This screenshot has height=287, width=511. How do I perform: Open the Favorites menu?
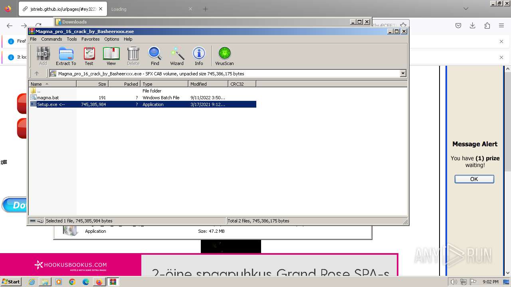(x=91, y=39)
